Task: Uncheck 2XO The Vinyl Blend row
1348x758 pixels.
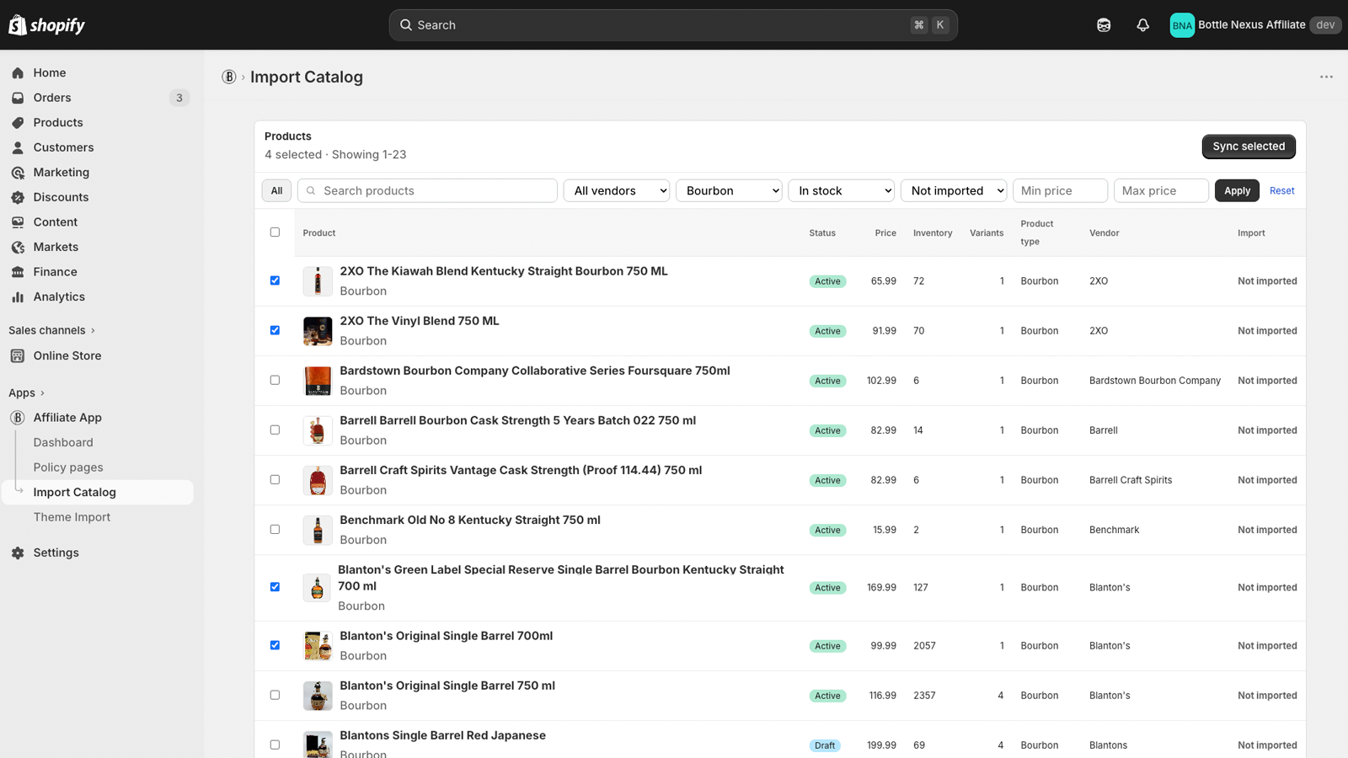Action: [x=275, y=330]
